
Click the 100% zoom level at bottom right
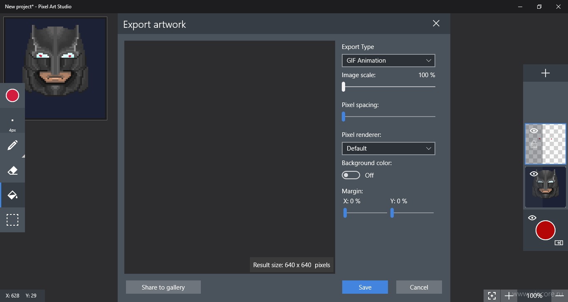coord(534,296)
